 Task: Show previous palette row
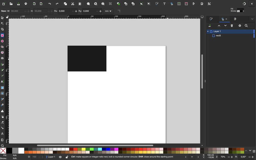246,151
